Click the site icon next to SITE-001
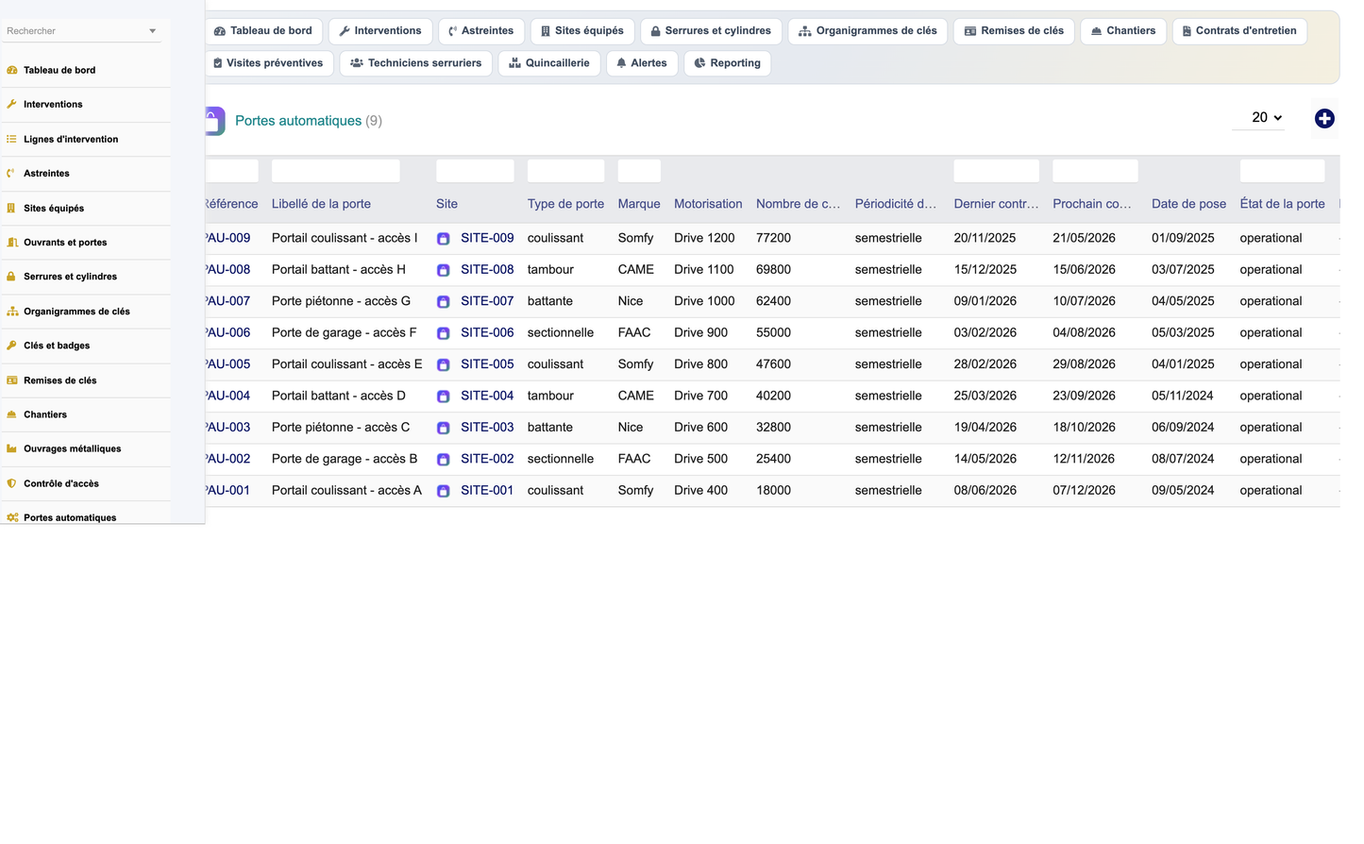Viewport: 1364px width, 844px height. pos(443,491)
